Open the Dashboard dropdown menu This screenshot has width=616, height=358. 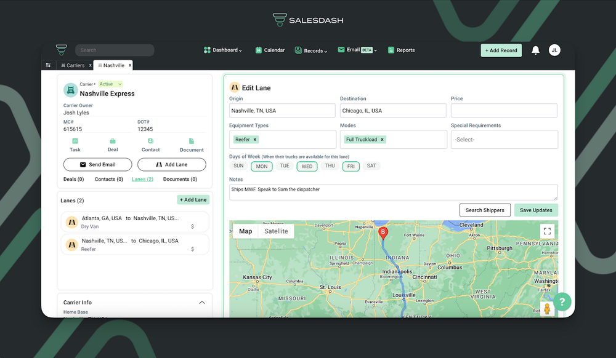click(x=223, y=50)
